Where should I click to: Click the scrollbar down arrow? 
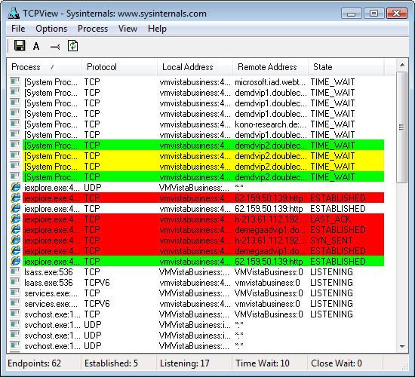(402, 346)
